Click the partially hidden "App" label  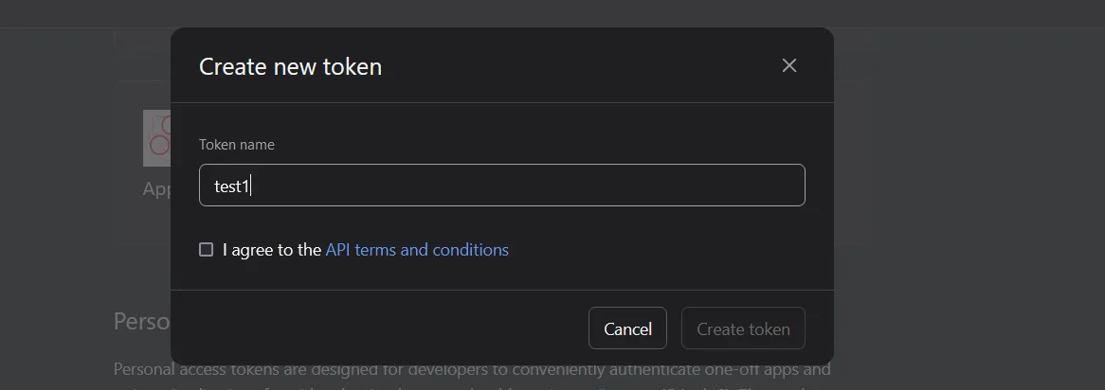click(156, 188)
